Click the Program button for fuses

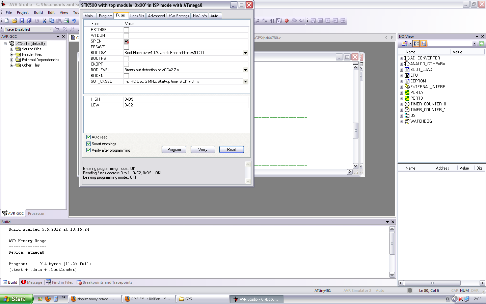(174, 150)
